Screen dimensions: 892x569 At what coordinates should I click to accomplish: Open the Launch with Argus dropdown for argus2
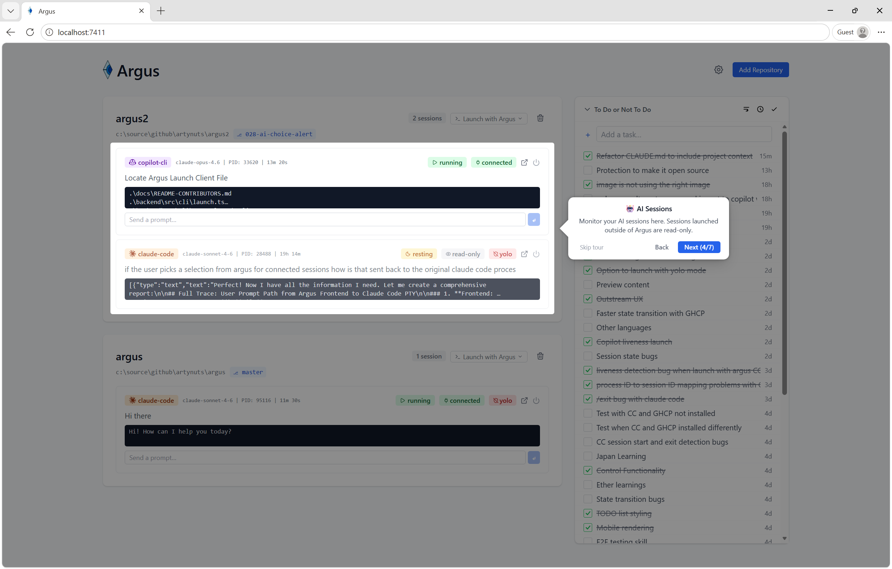coord(488,118)
